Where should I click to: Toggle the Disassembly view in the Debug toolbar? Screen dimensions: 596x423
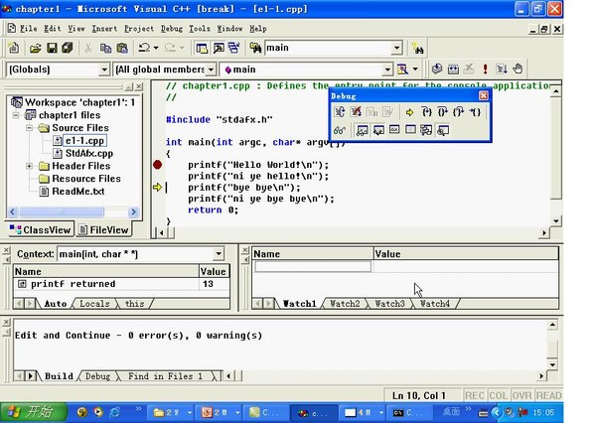click(x=443, y=130)
